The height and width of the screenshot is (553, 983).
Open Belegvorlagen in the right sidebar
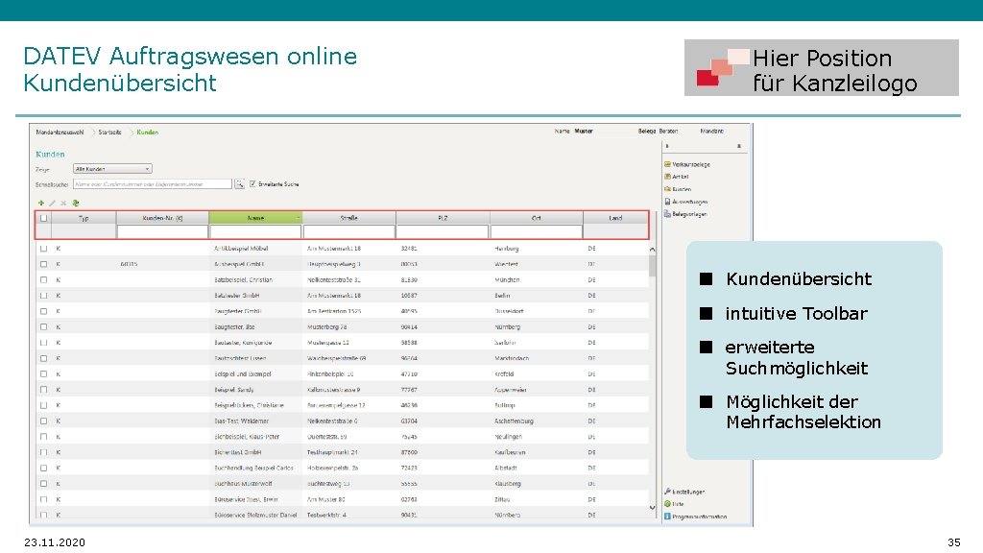click(x=689, y=214)
